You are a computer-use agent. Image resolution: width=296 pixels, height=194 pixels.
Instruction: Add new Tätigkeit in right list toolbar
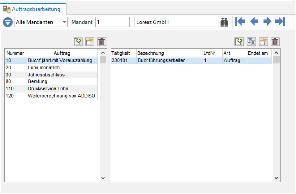coord(239,41)
